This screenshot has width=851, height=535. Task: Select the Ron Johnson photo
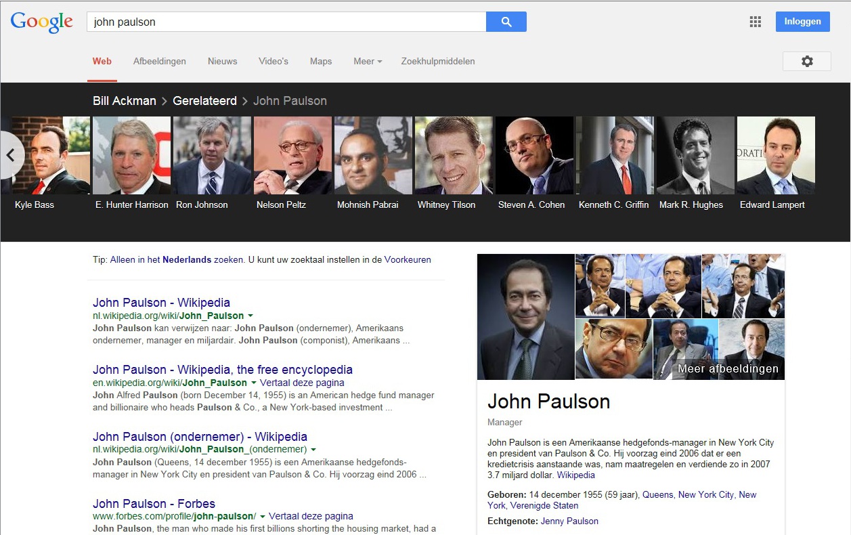[x=212, y=156]
